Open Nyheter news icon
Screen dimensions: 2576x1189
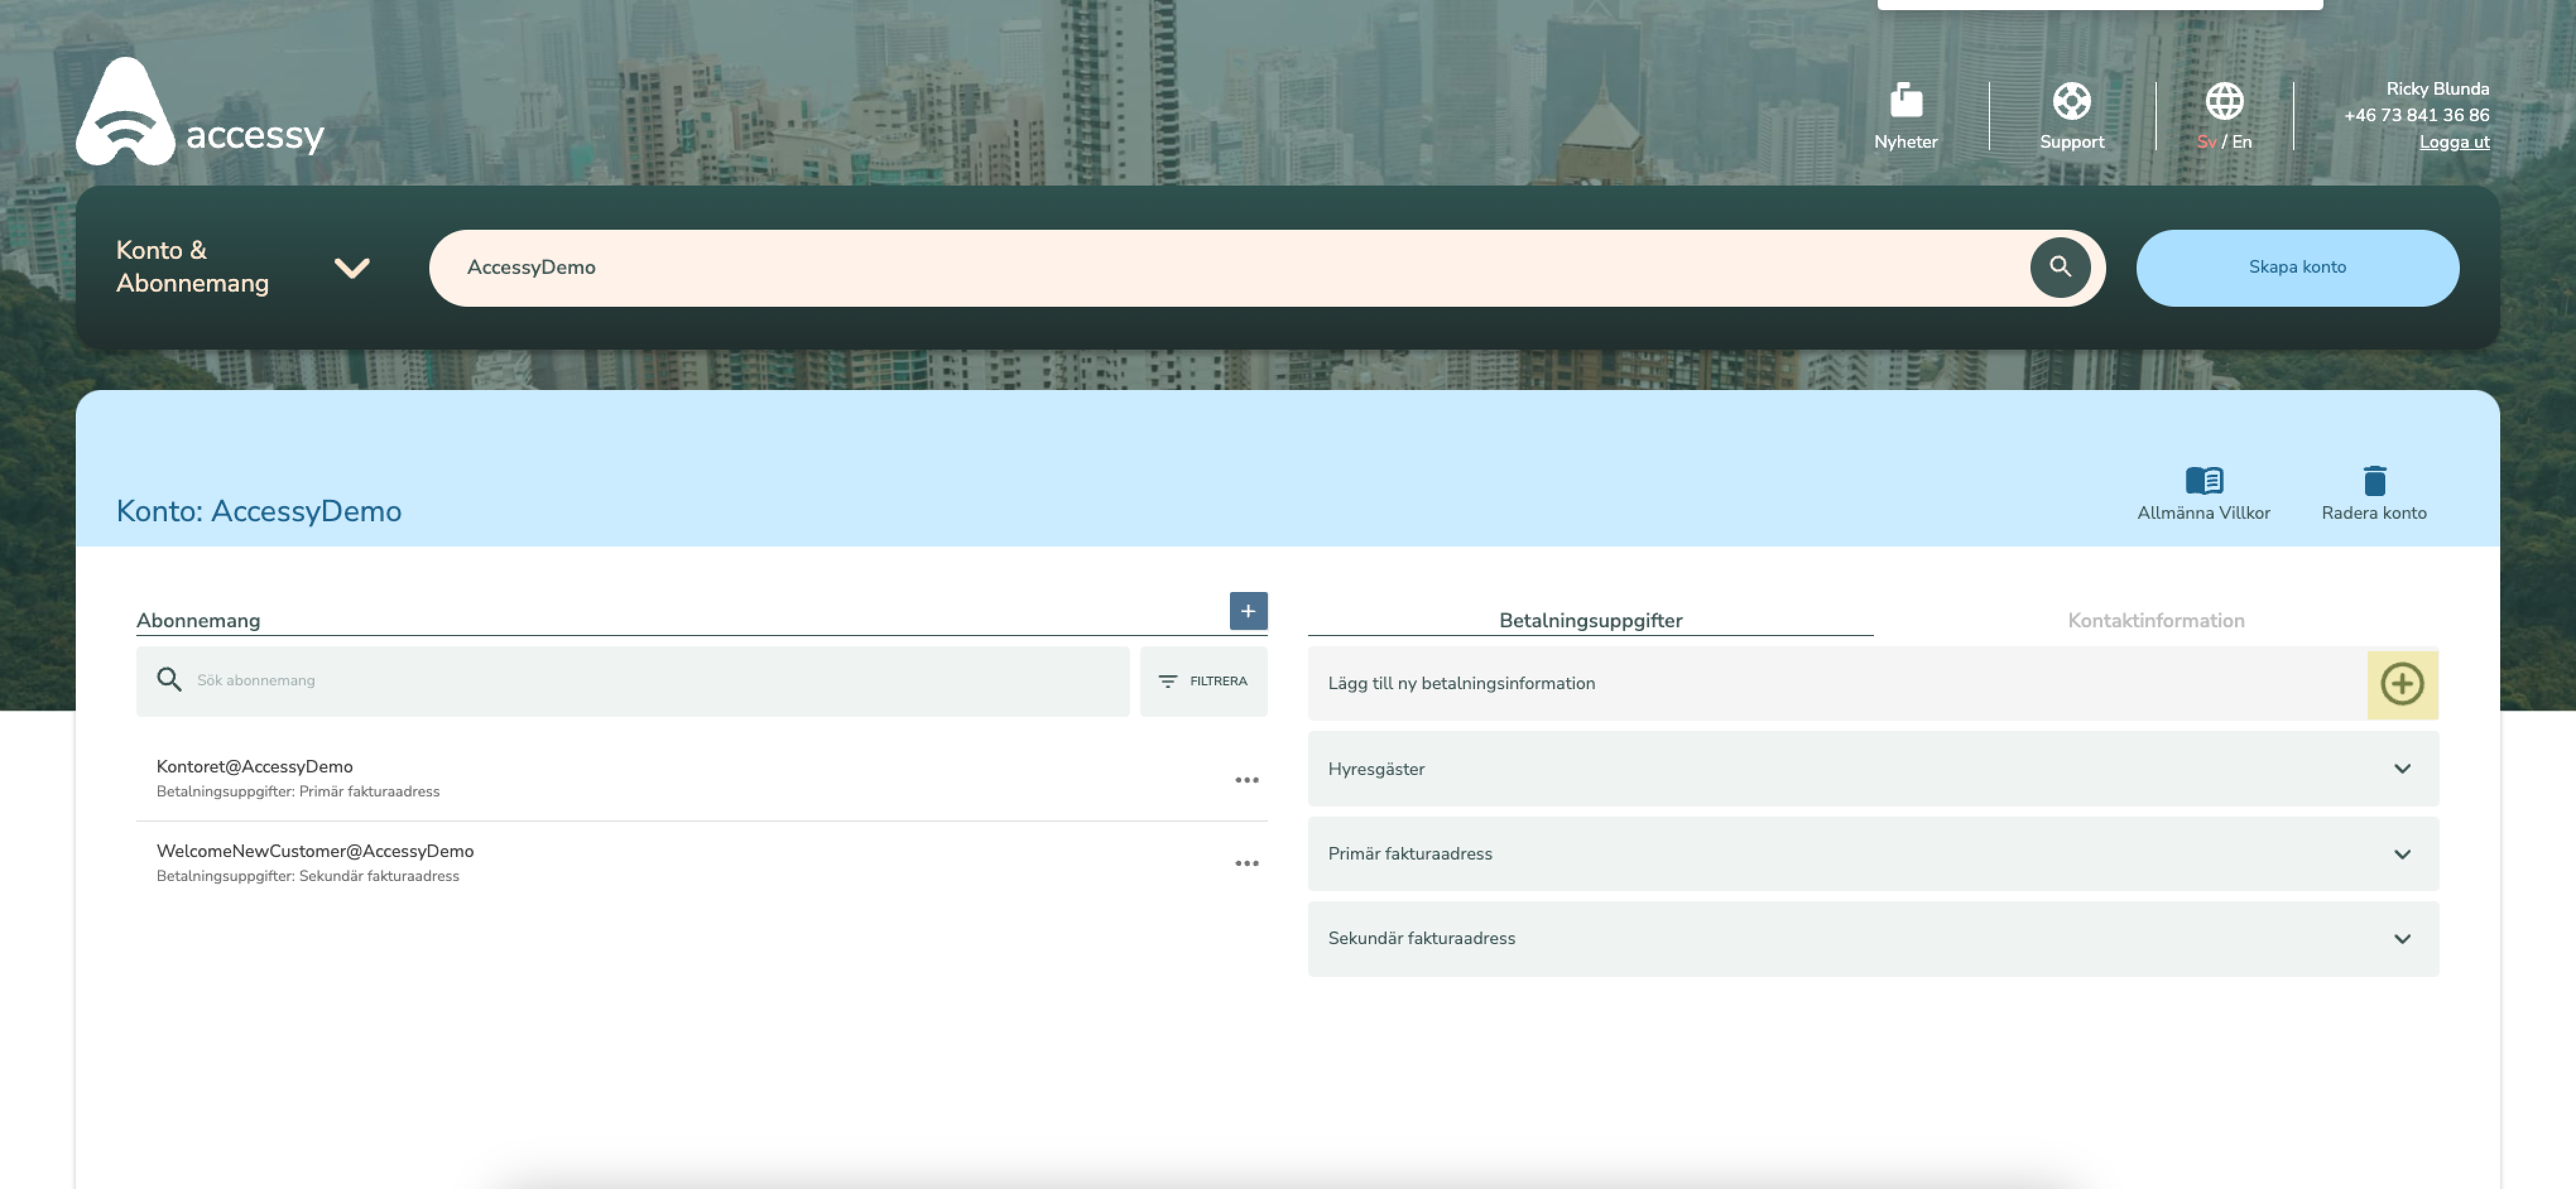coord(1905,100)
